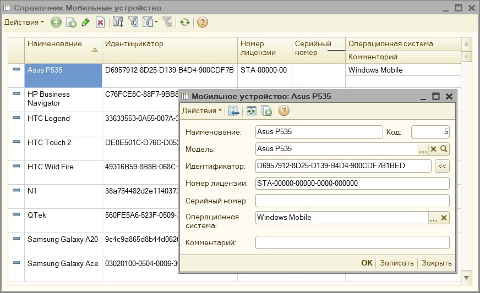Screen dimensions: 480x293
Task: Sort by the Наименование column header
Action: [63, 50]
